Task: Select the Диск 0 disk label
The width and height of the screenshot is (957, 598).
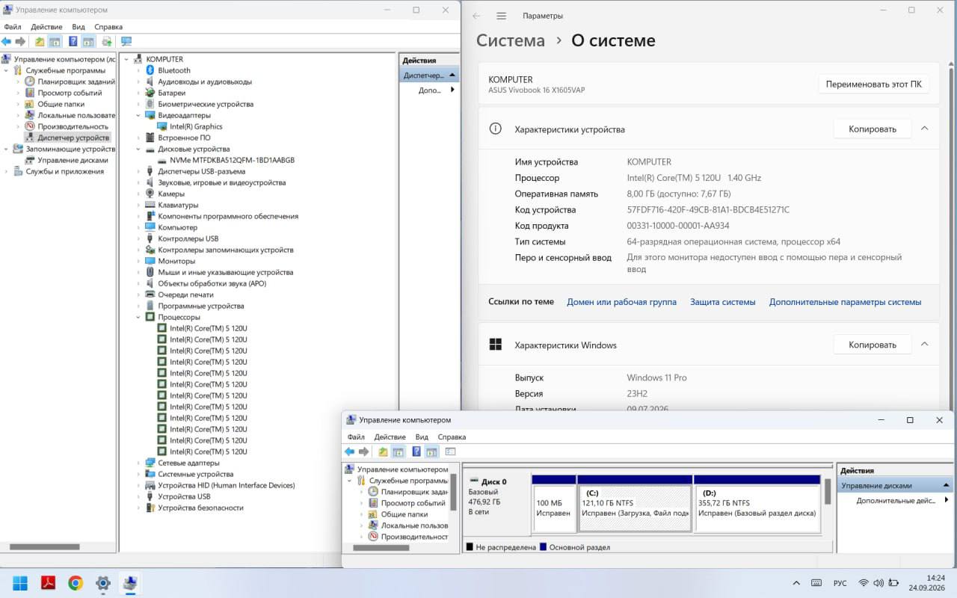Action: point(493,482)
